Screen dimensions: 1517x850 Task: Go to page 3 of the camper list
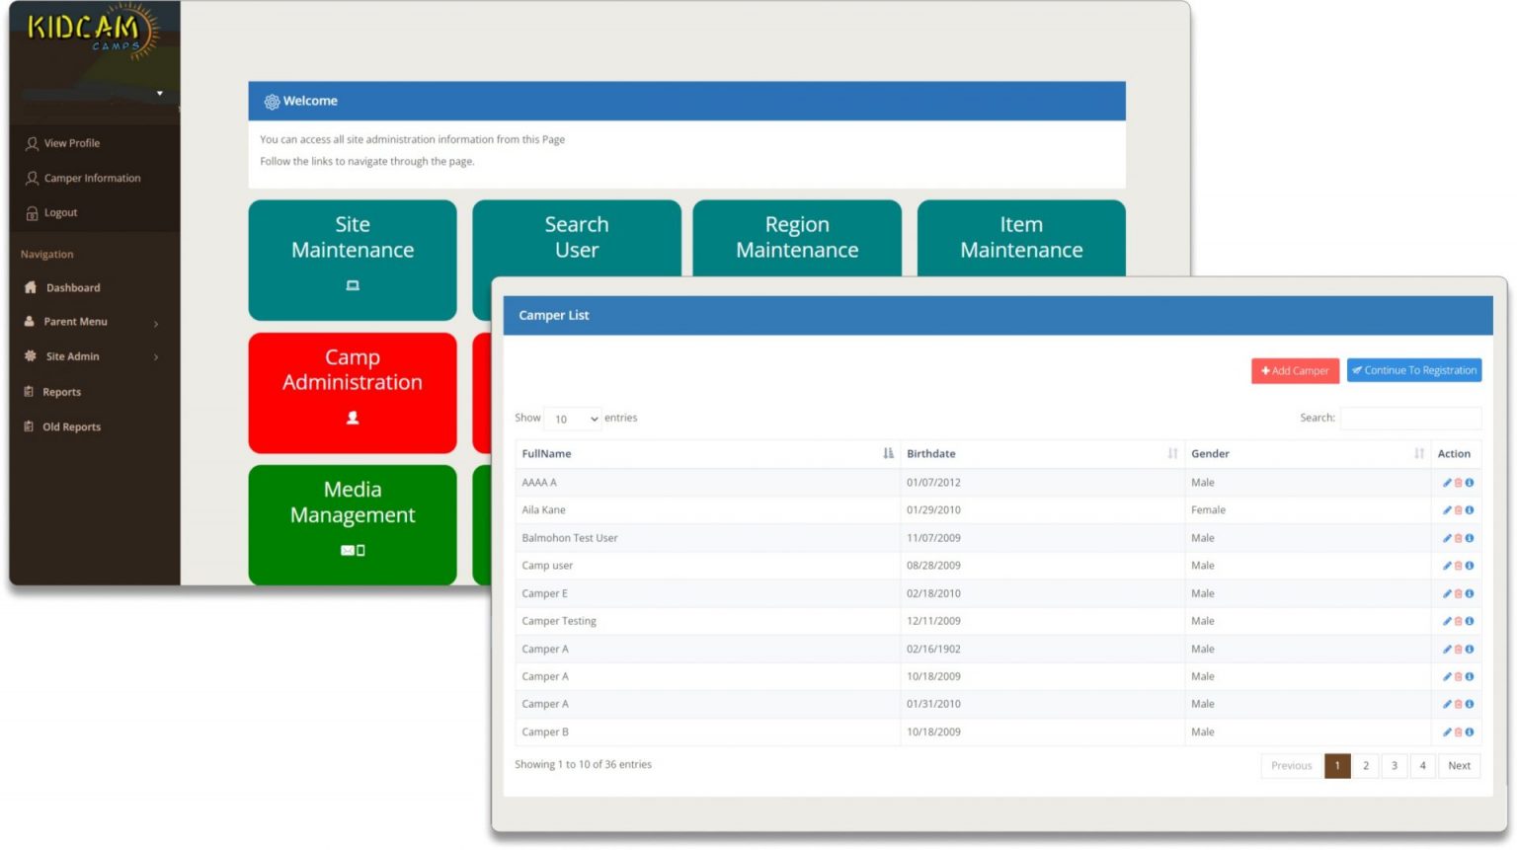point(1394,766)
